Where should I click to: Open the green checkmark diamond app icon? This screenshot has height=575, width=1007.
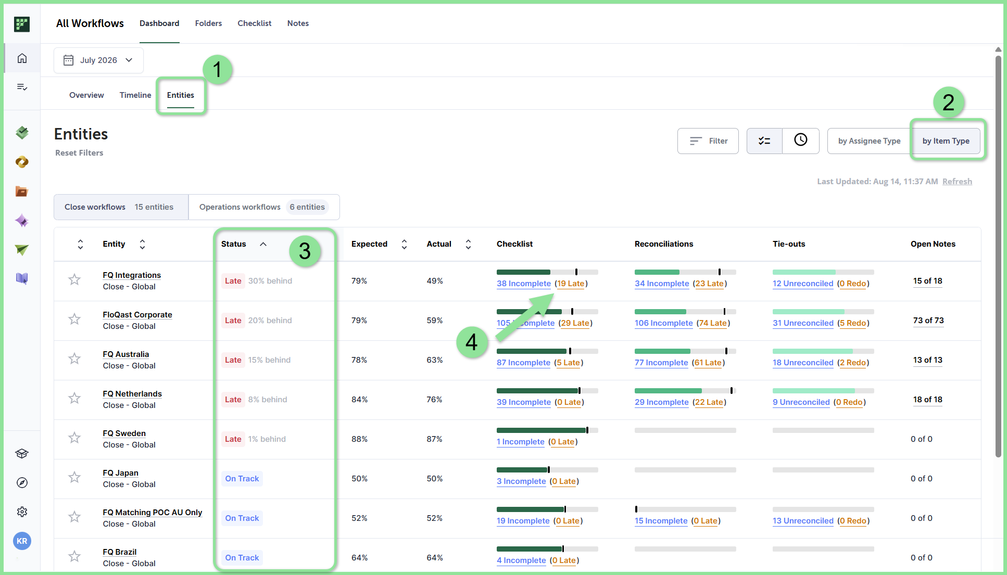pos(22,133)
